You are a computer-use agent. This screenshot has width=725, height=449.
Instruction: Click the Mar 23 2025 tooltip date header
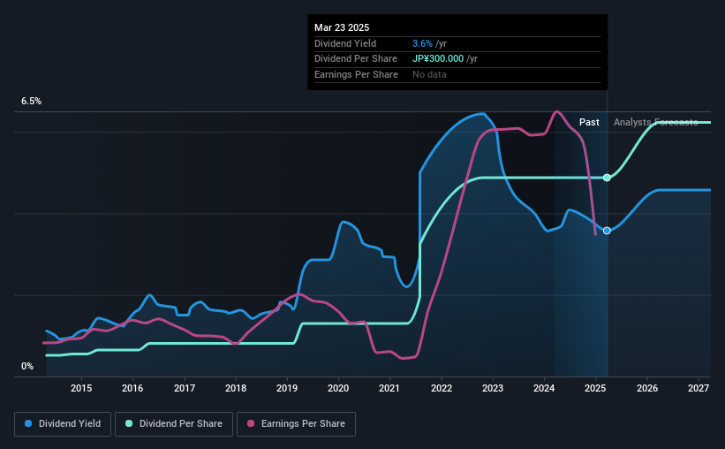(x=342, y=27)
